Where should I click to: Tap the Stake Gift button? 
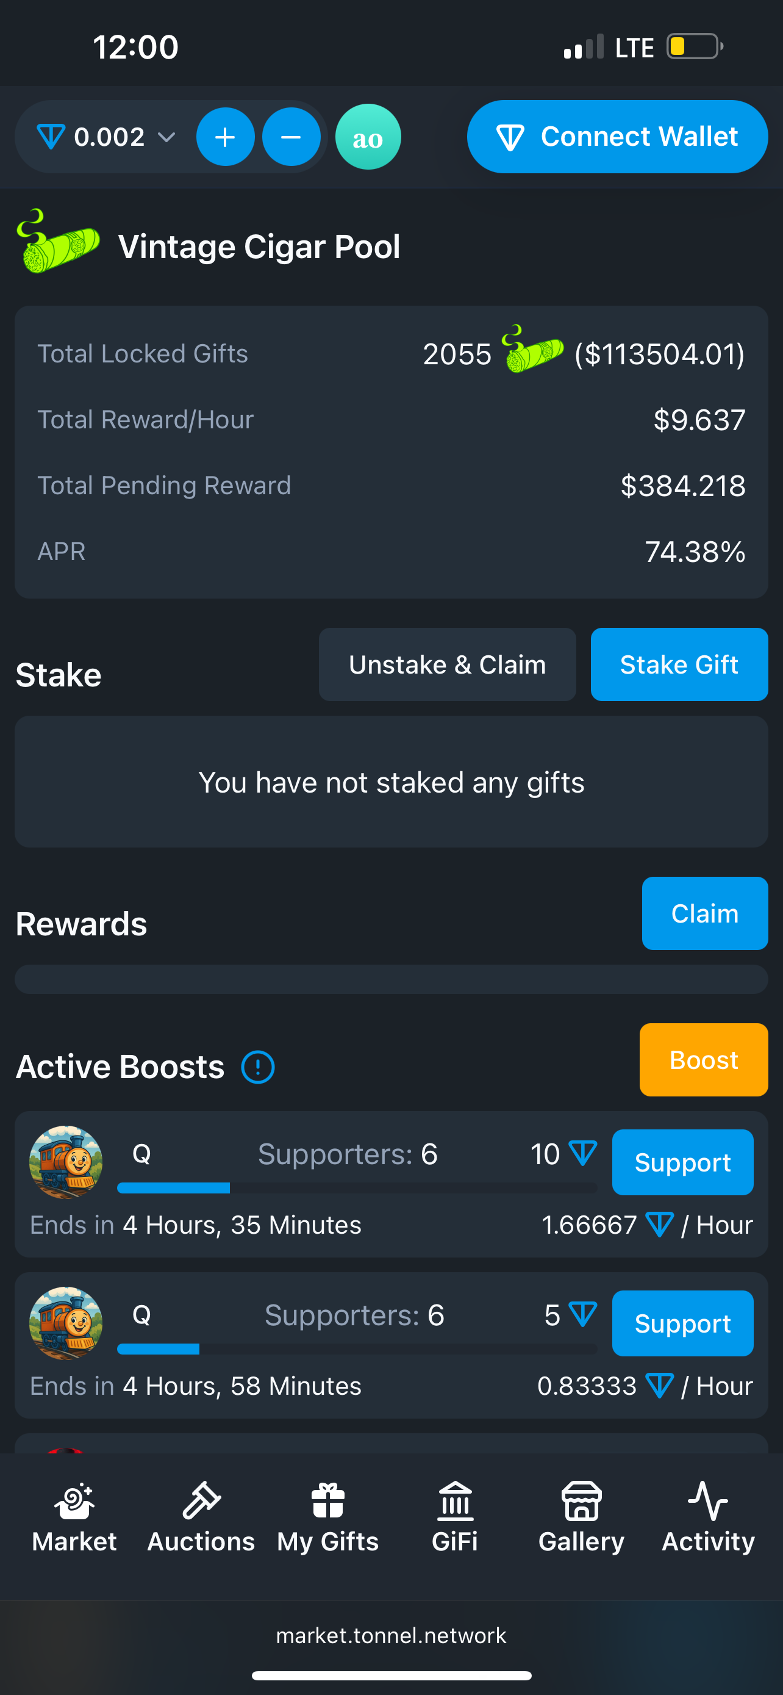coord(679,664)
